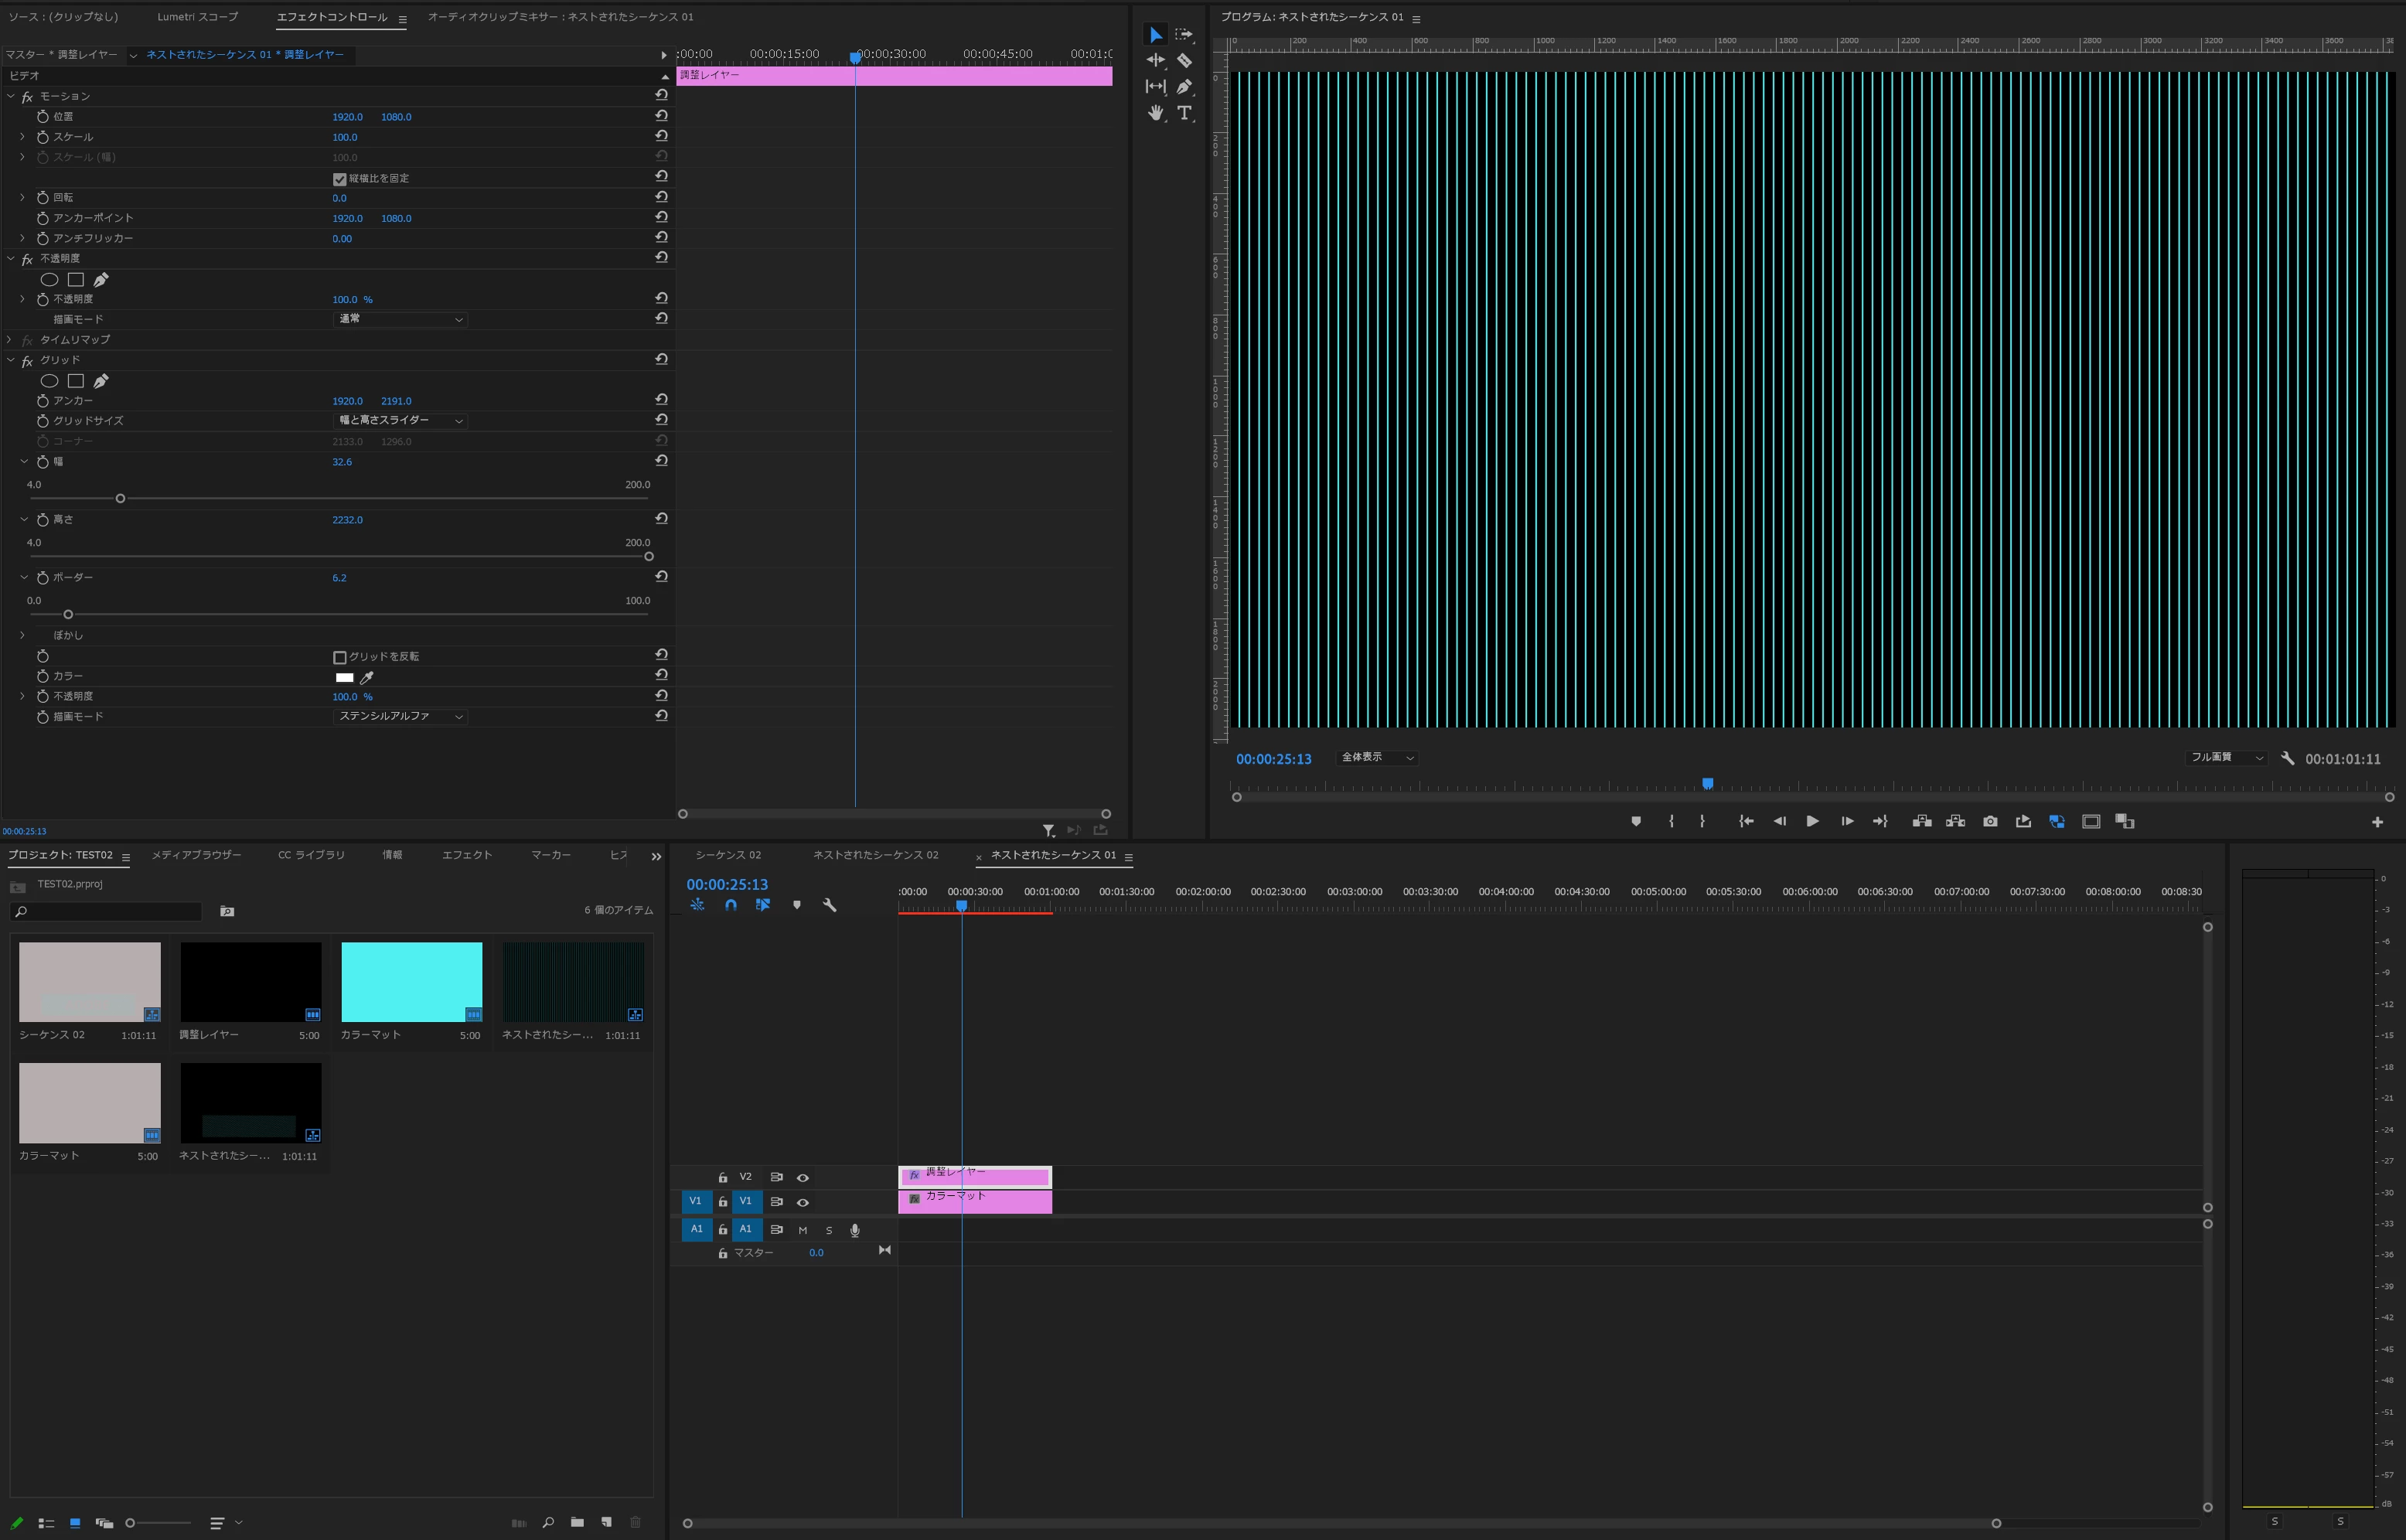Enable グリッドを反転 checkbox
This screenshot has width=2406, height=1540.
(x=340, y=657)
